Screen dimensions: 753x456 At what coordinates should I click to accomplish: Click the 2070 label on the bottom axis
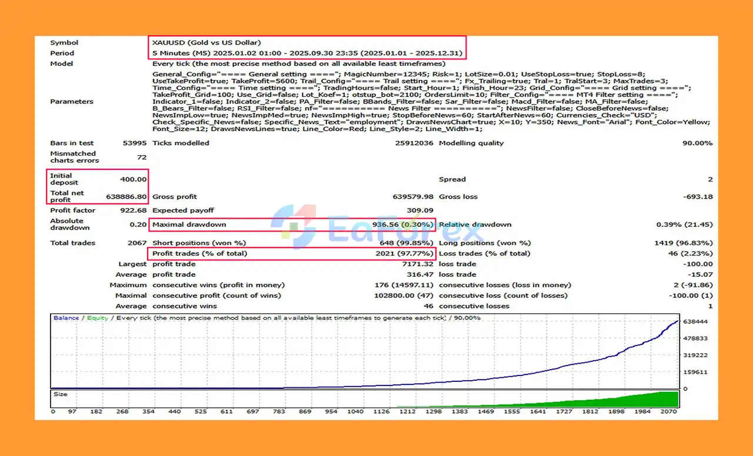pos(670,412)
